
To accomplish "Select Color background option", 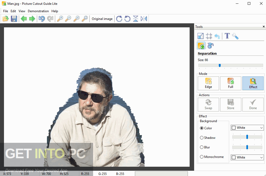I will [x=206, y=128].
